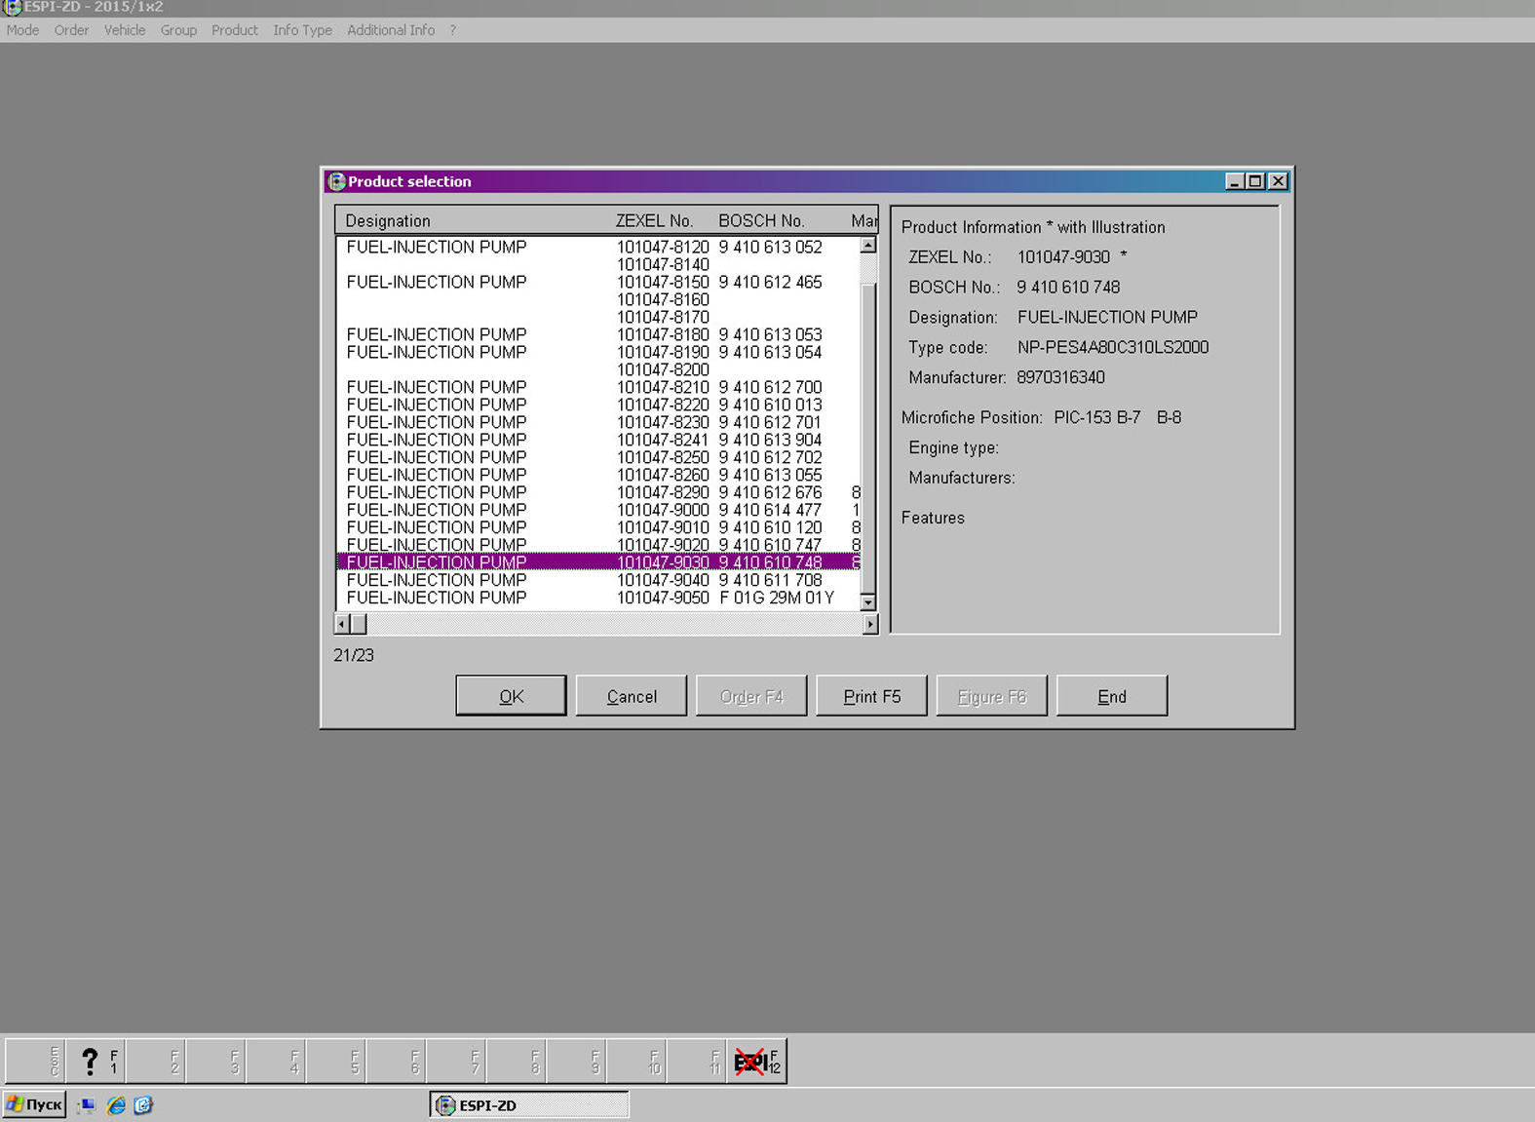The height and width of the screenshot is (1122, 1535).
Task: Click the End button
Action: [x=1111, y=696]
